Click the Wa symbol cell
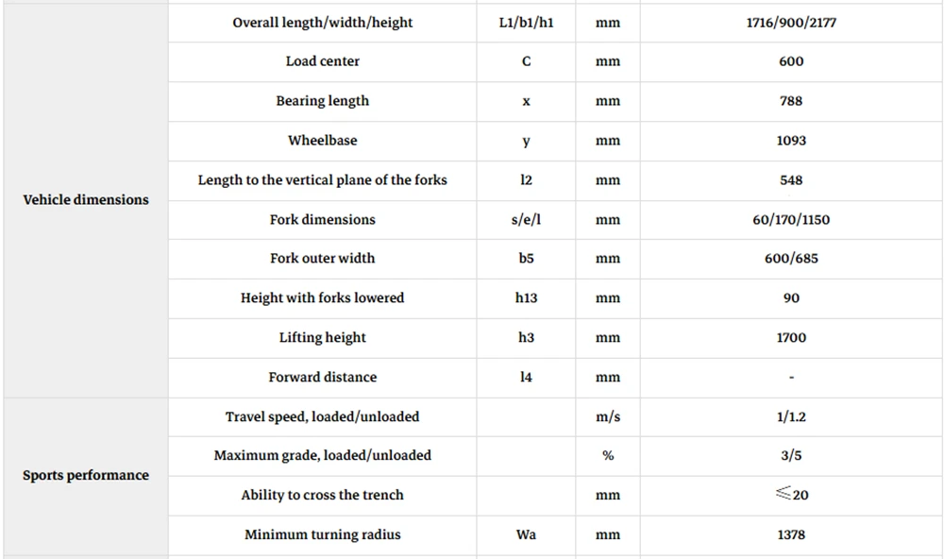 click(526, 534)
